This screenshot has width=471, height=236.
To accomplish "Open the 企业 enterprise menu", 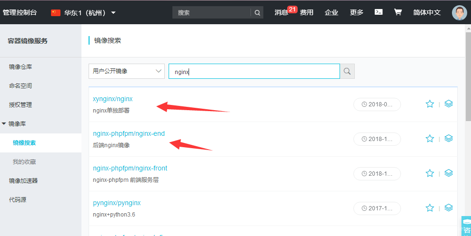I will (x=331, y=12).
